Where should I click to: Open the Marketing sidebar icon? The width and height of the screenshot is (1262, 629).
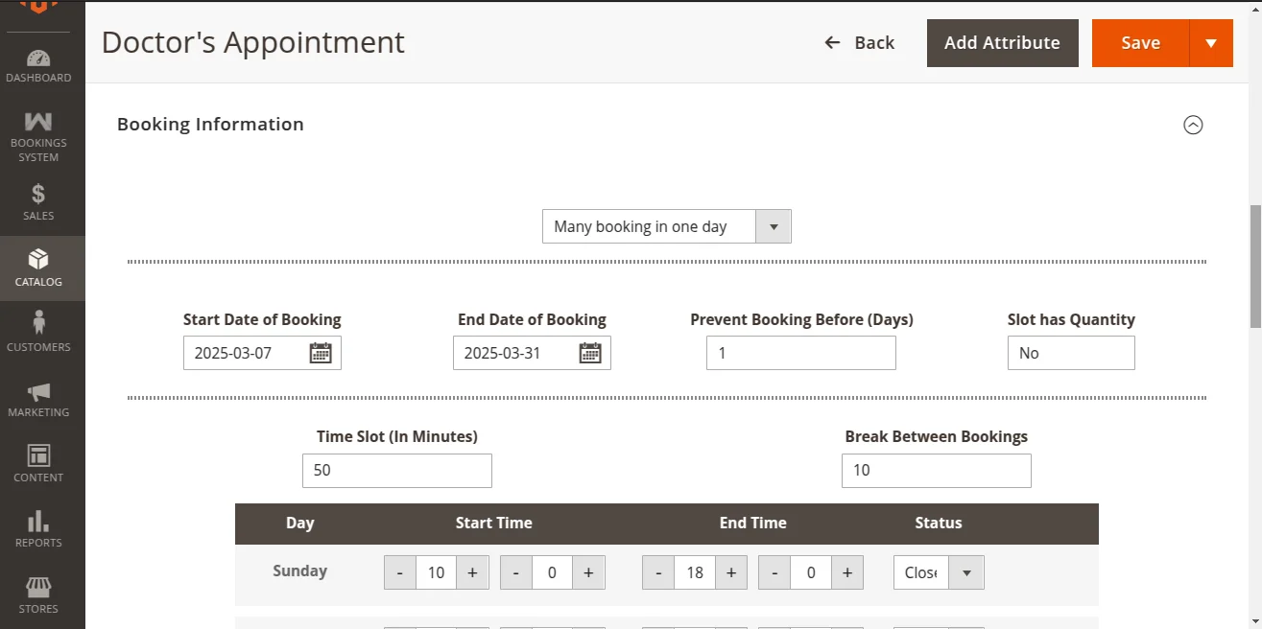[x=38, y=390]
